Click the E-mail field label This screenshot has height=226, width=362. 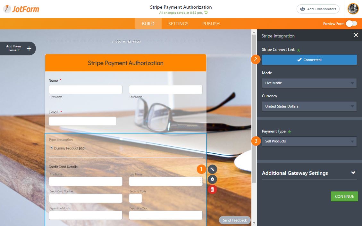point(53,112)
